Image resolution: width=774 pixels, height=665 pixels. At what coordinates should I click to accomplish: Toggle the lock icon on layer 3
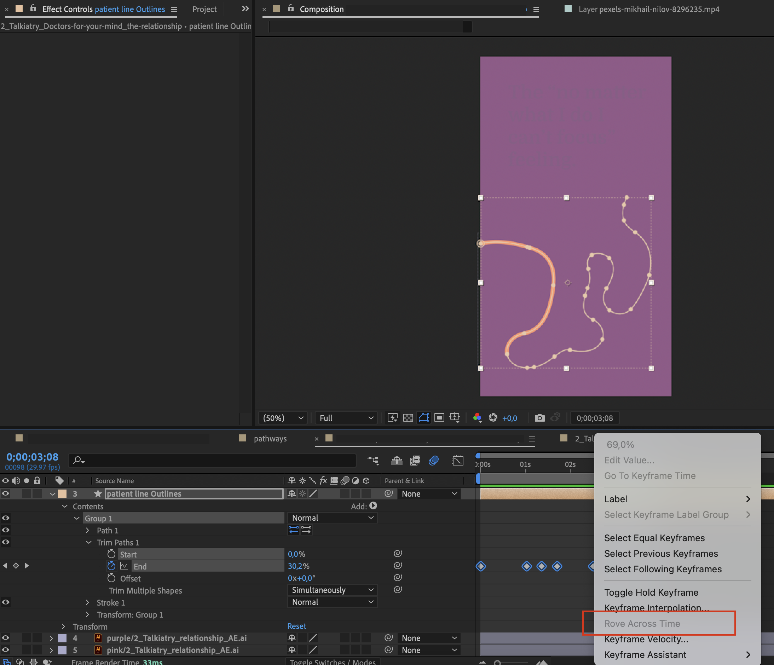click(37, 493)
